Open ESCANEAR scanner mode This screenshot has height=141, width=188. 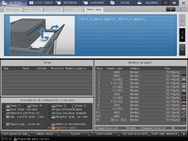pyautogui.click(x=148, y=3)
